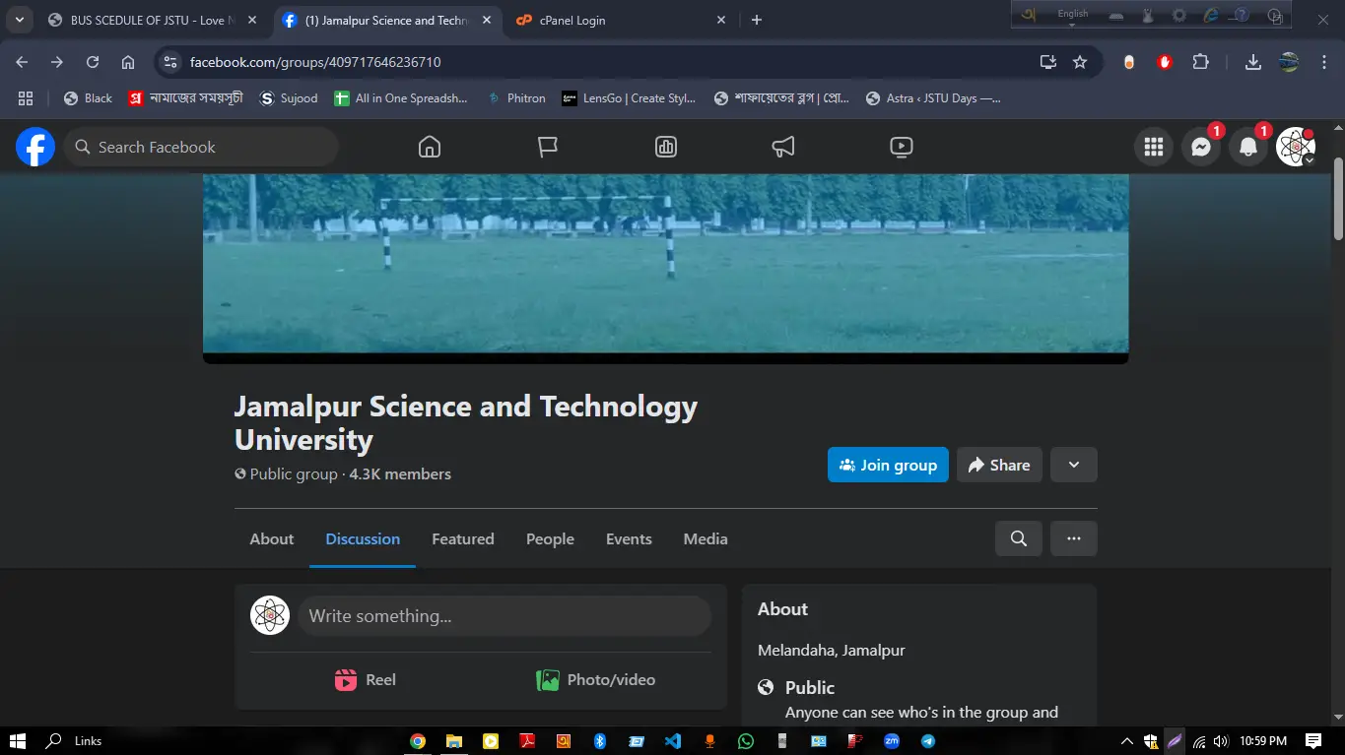Open the LensGo bookmark

(629, 98)
